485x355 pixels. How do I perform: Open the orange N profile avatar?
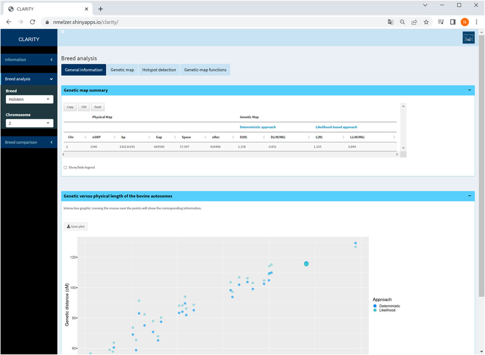pos(465,22)
